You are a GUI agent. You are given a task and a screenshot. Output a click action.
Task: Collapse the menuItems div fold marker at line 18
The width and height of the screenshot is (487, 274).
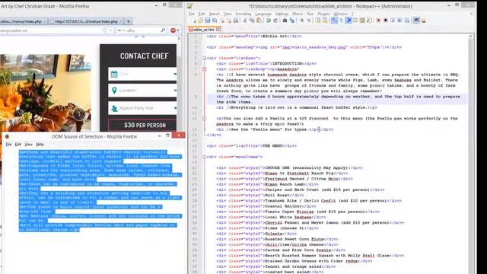click(205, 157)
